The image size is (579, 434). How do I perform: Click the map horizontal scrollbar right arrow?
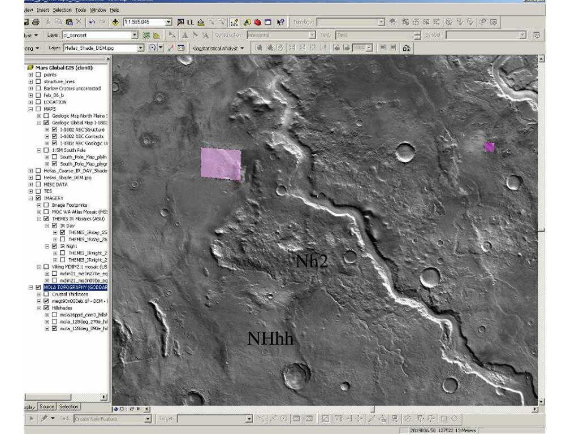coord(535,409)
